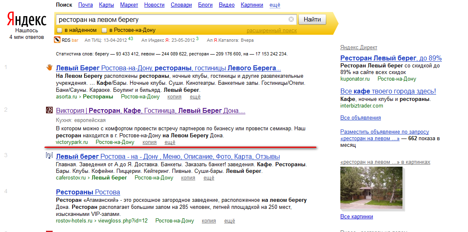Screen dimensions: 468x232
Task: Click the rostov-hotels.ru green URL
Action: tap(74, 221)
